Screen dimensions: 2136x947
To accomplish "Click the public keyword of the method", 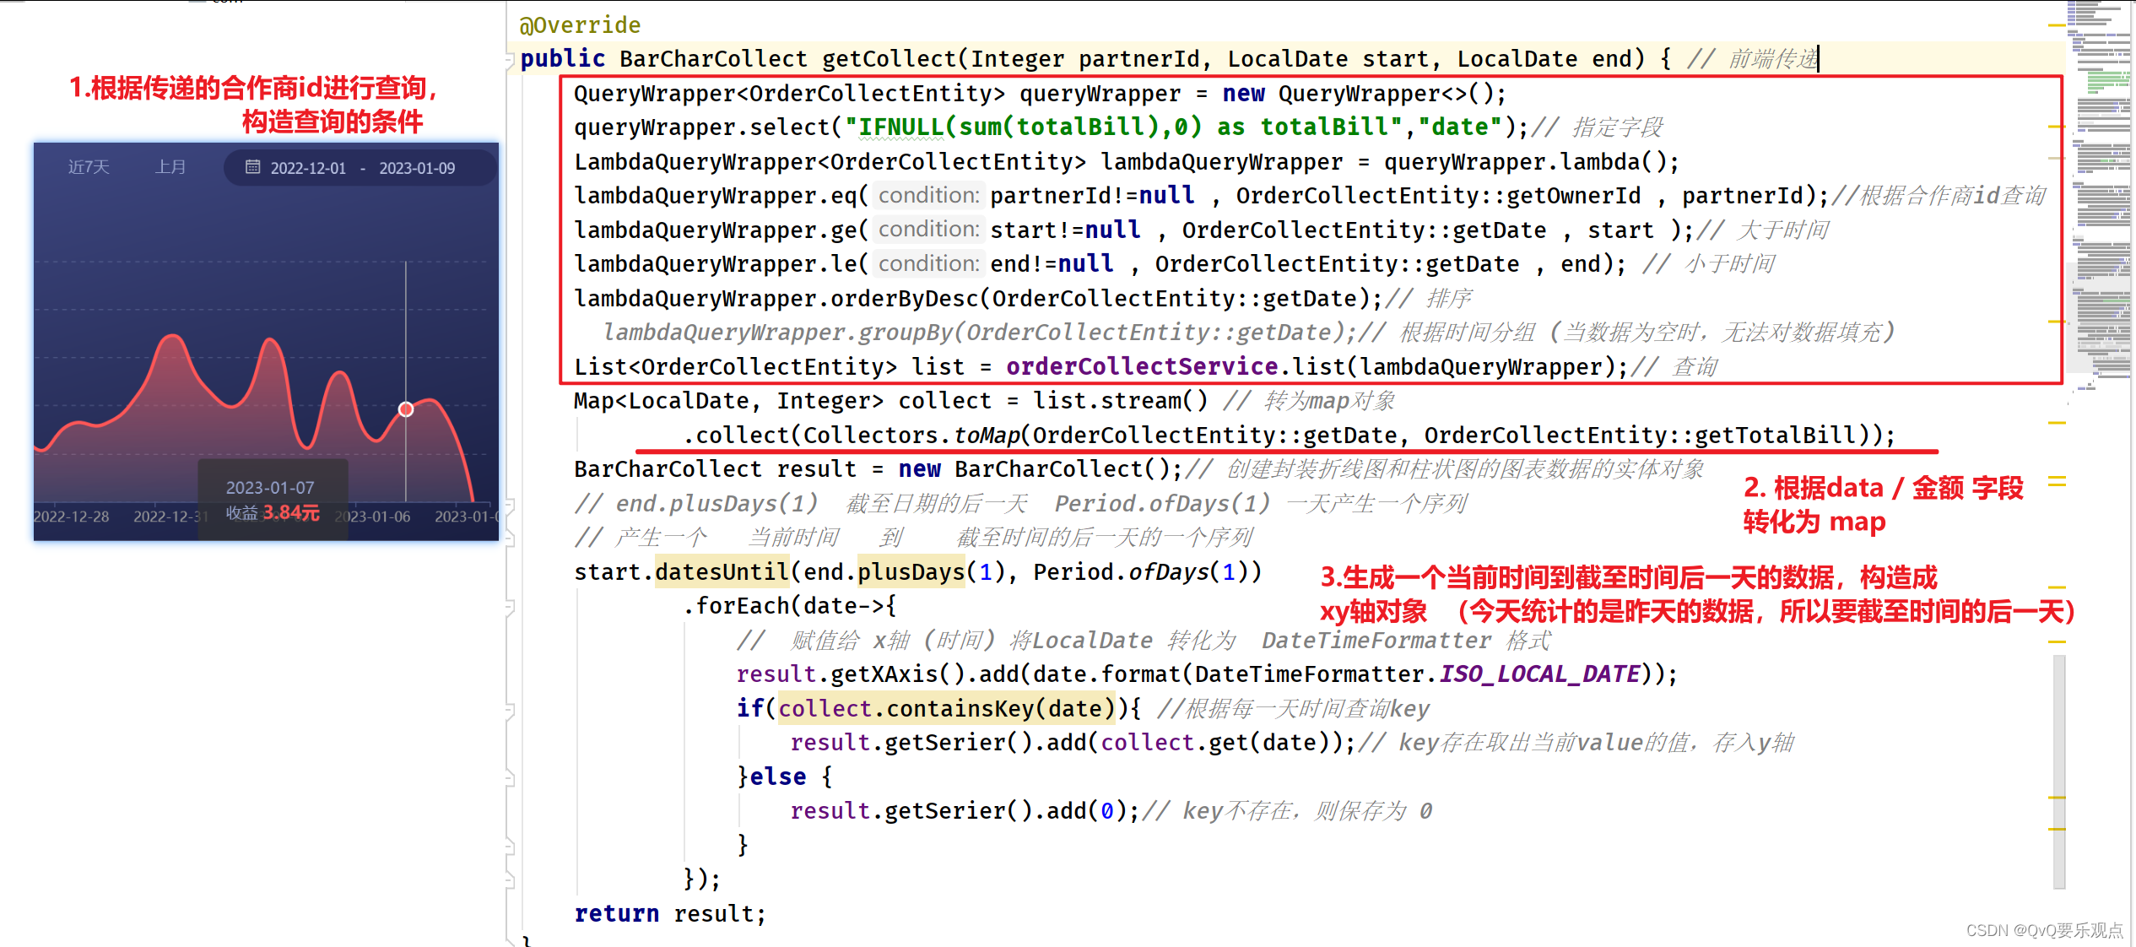I will point(563,59).
